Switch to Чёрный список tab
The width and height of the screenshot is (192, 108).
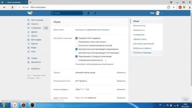point(147,39)
